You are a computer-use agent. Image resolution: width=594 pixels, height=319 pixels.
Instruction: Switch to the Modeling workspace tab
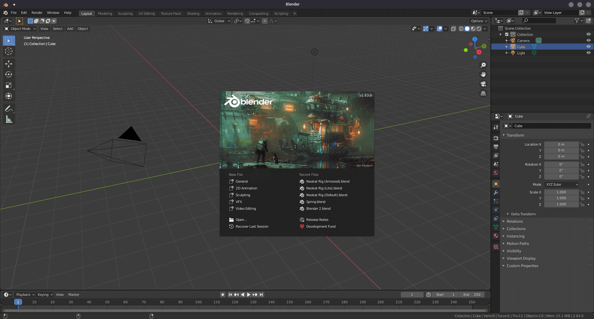[105, 14]
